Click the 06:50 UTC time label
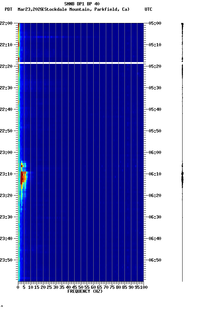This screenshot has height=310, width=198. (155, 260)
